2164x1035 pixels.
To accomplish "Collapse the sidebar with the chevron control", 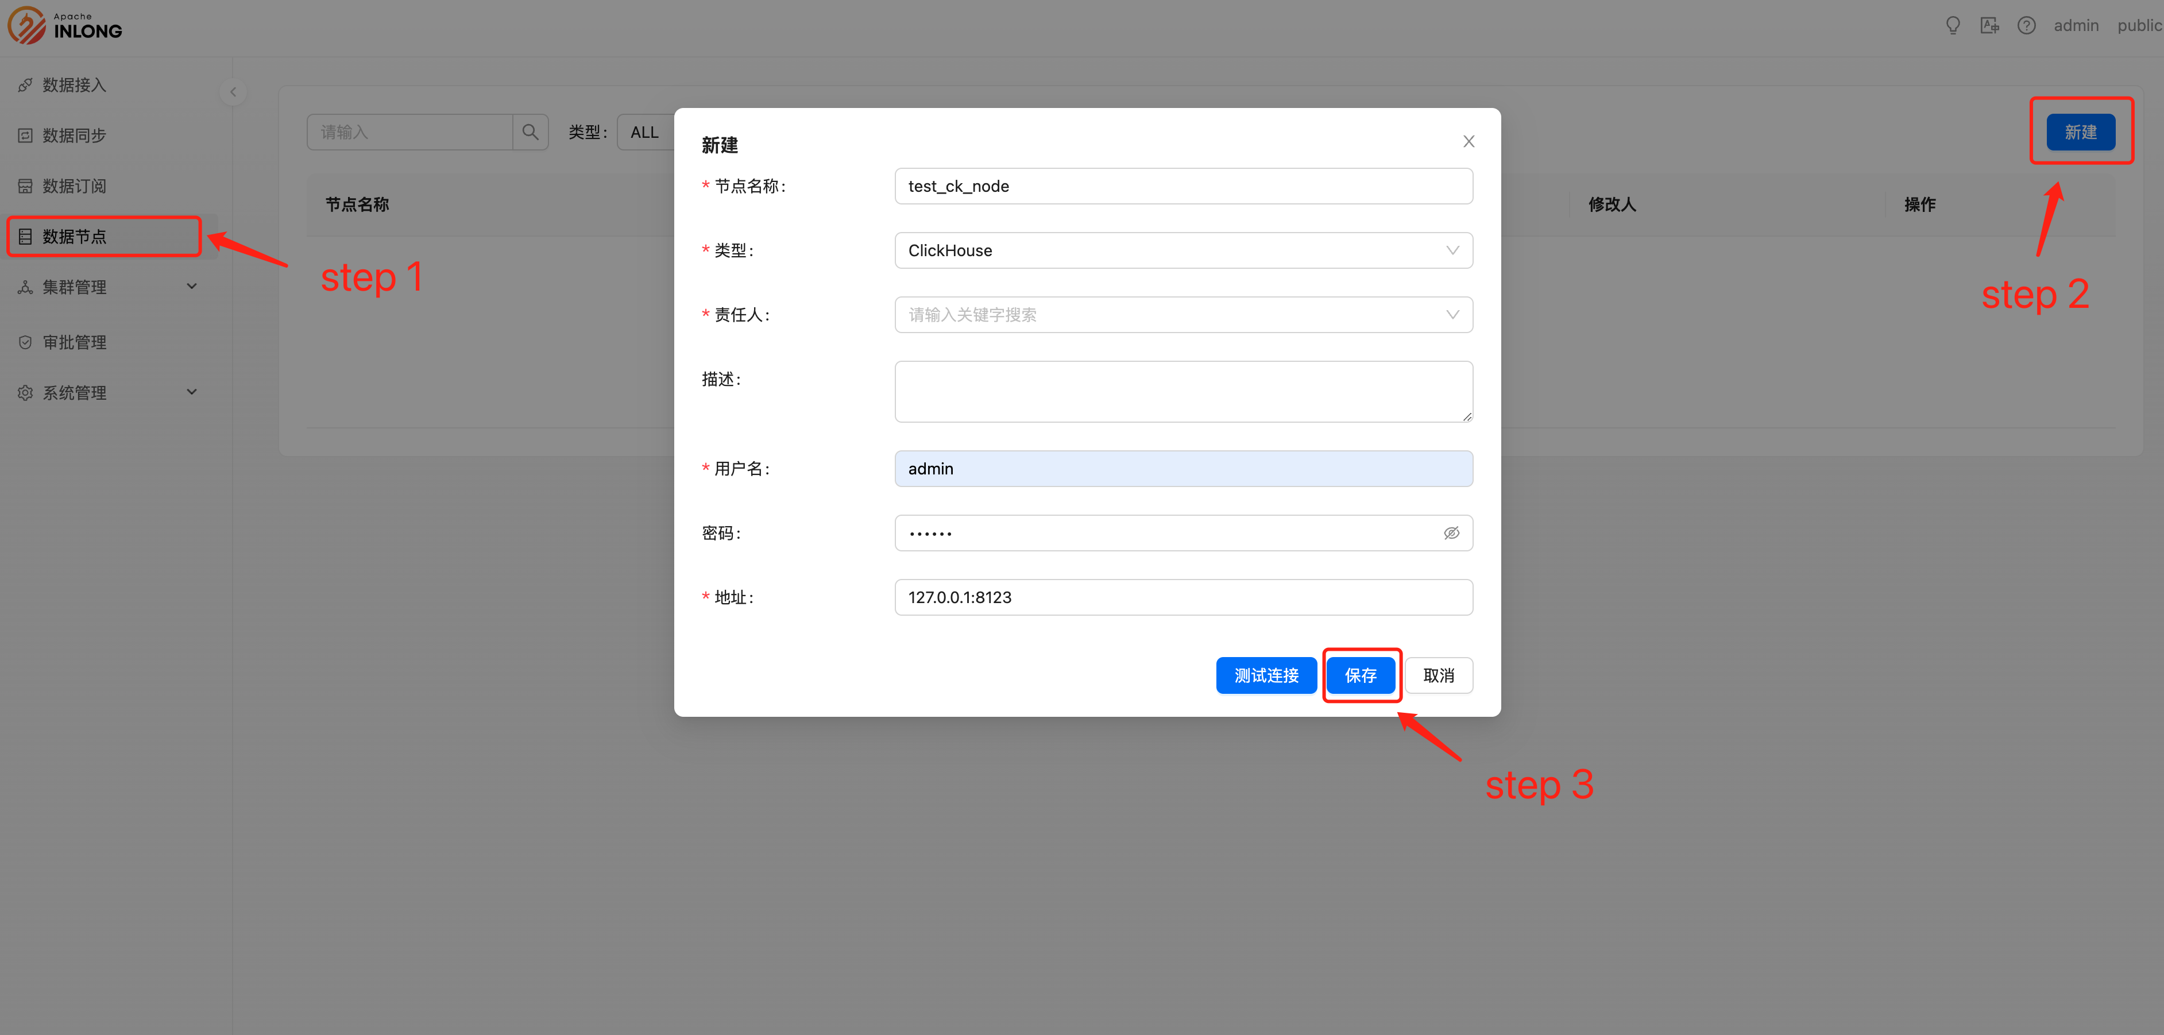I will 233,92.
